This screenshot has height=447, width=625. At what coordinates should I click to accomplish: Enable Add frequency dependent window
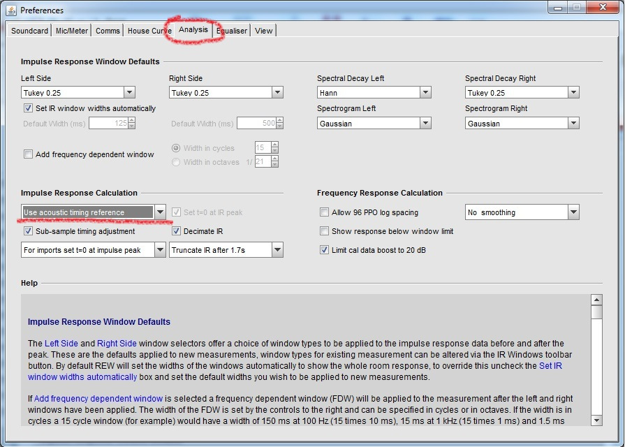coord(28,154)
